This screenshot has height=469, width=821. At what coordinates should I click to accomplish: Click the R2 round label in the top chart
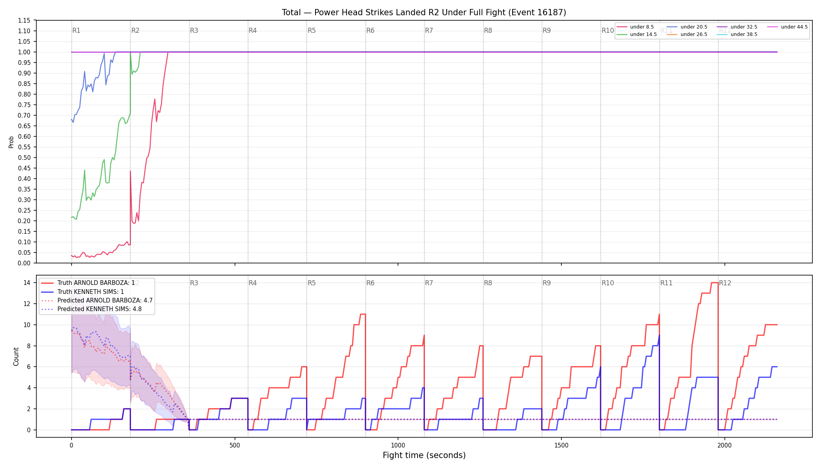coord(135,30)
